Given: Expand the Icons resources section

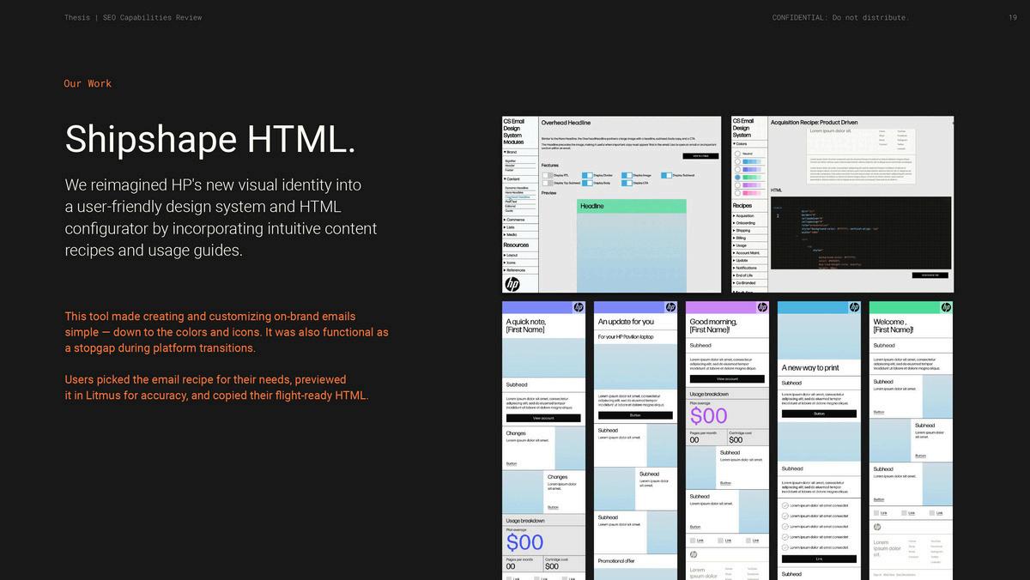Looking at the screenshot, I should (x=520, y=263).
